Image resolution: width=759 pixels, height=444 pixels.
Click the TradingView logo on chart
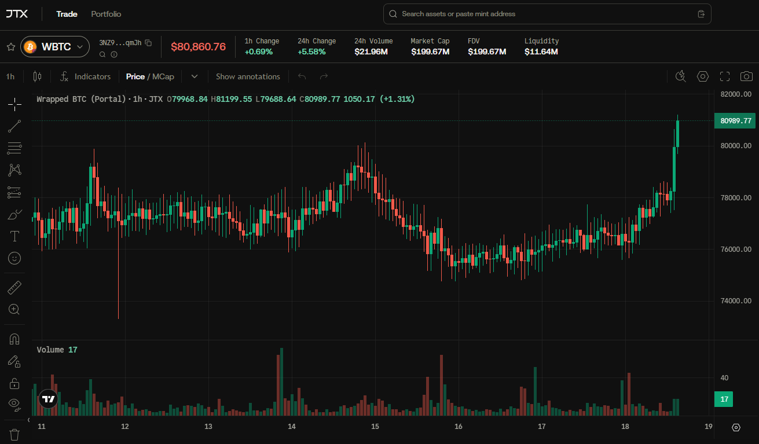(x=49, y=399)
